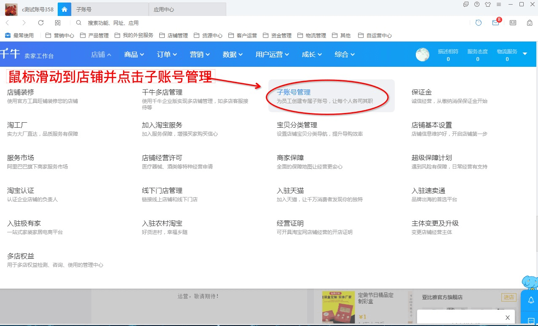Open the 入驻天猫 link
This screenshot has width=538, height=326.
tap(290, 191)
